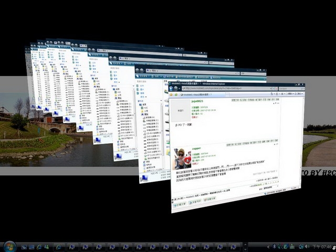
Task: Click the Home icon in IE command bar
Action: click(272, 93)
